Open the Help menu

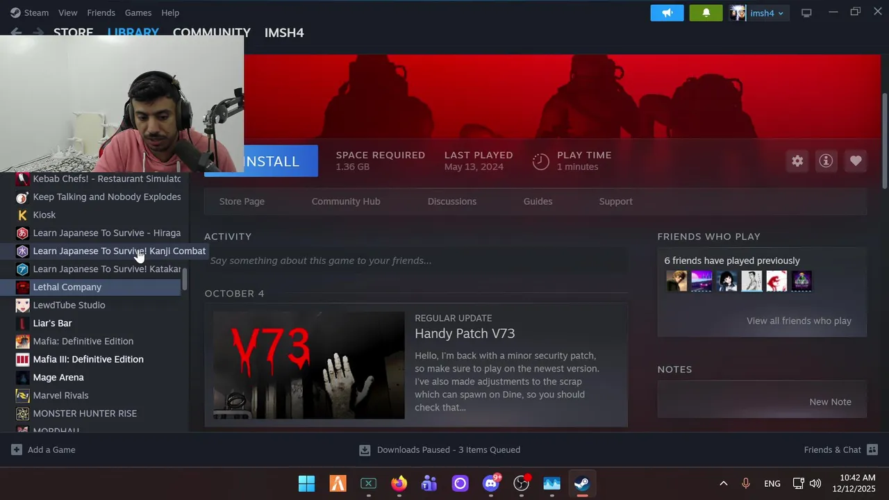[x=170, y=12]
